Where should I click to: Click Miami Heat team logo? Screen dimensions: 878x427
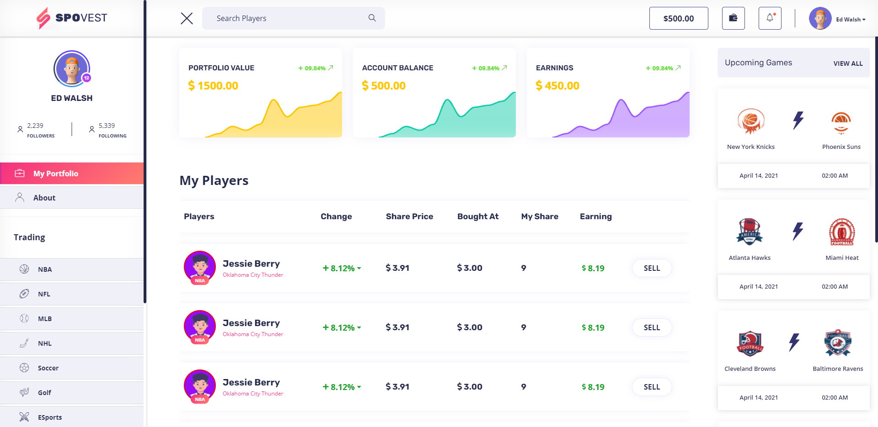pos(842,232)
